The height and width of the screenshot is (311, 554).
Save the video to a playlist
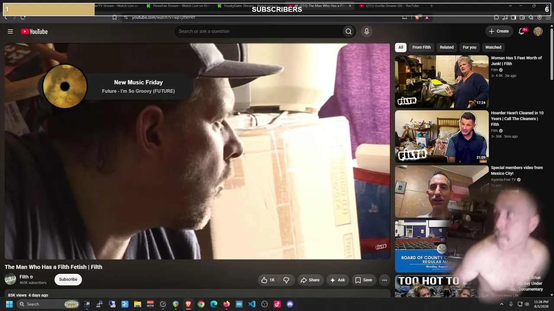tap(364, 280)
